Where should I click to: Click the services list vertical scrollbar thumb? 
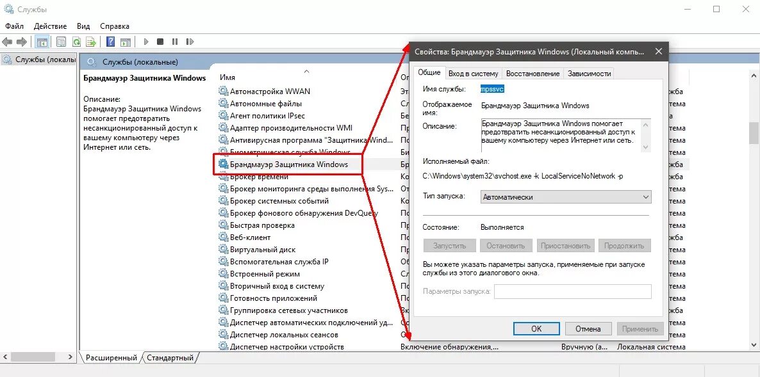point(754,132)
